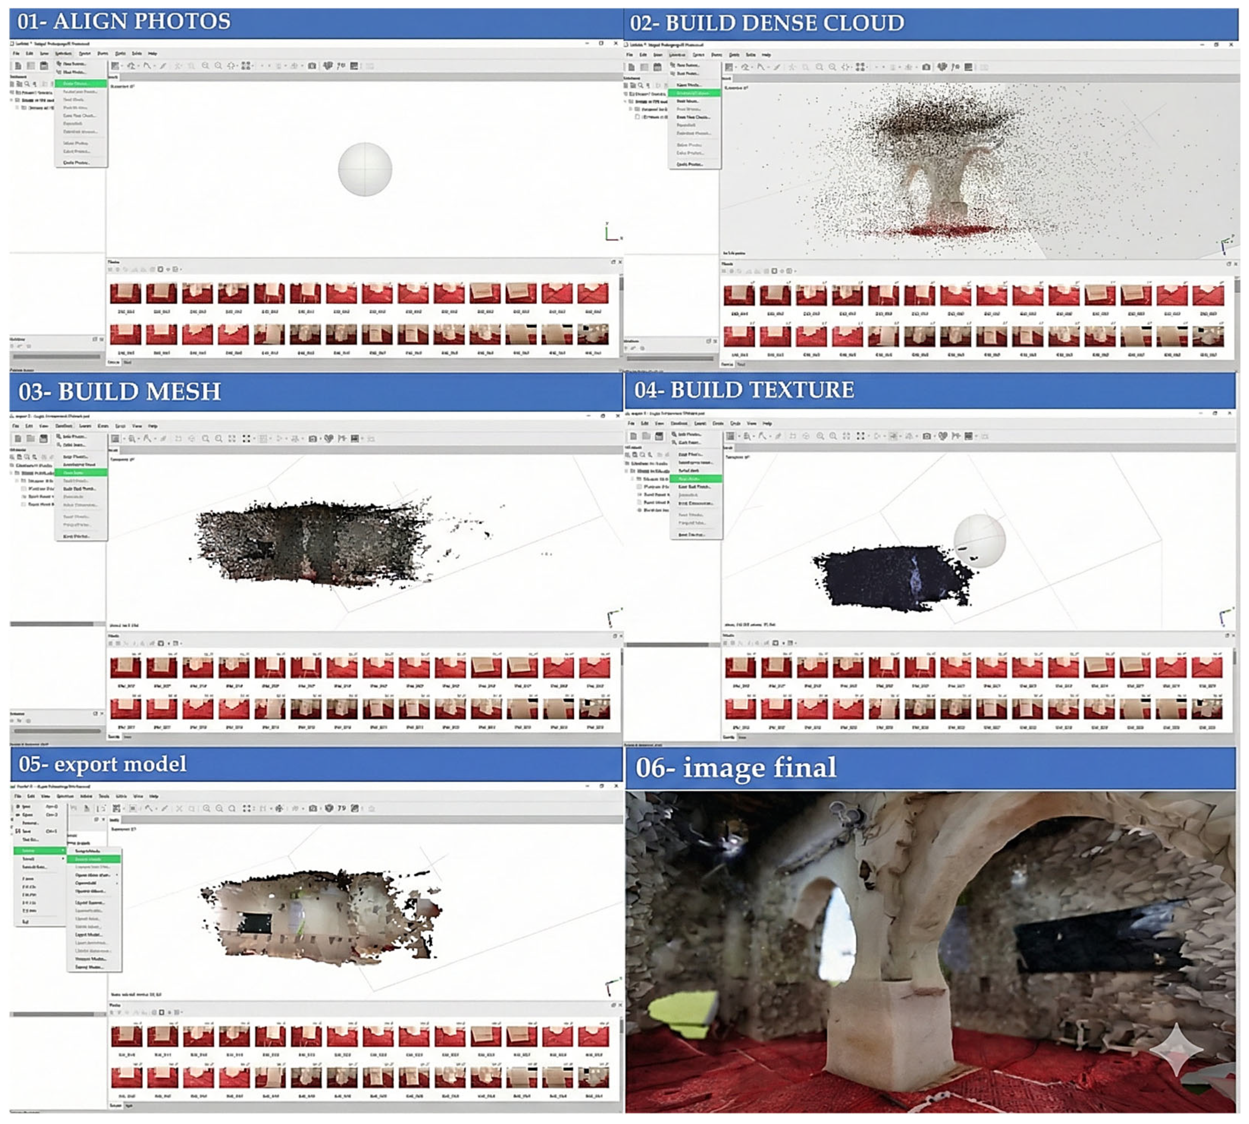Click rotation-sphere gizmo in Align Photos viewport

click(365, 169)
